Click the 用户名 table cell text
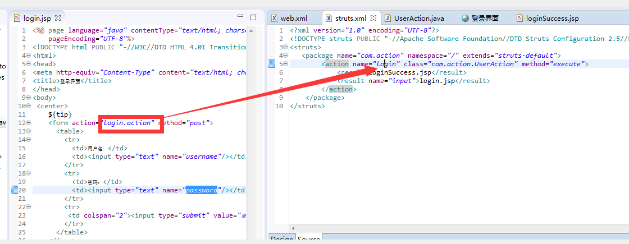The height and width of the screenshot is (244, 629). click(98, 148)
